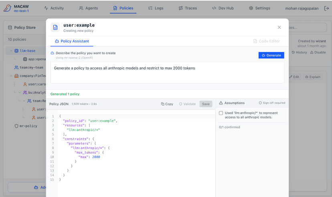Click the user:caro person icon

pos(25,84)
